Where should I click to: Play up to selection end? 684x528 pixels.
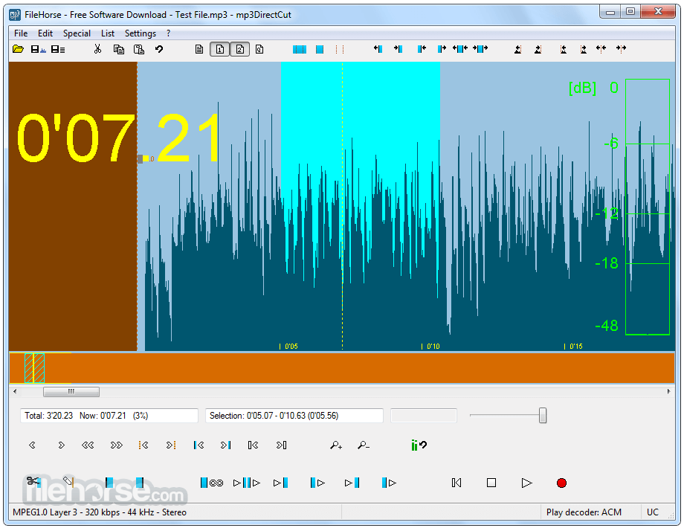coord(352,483)
